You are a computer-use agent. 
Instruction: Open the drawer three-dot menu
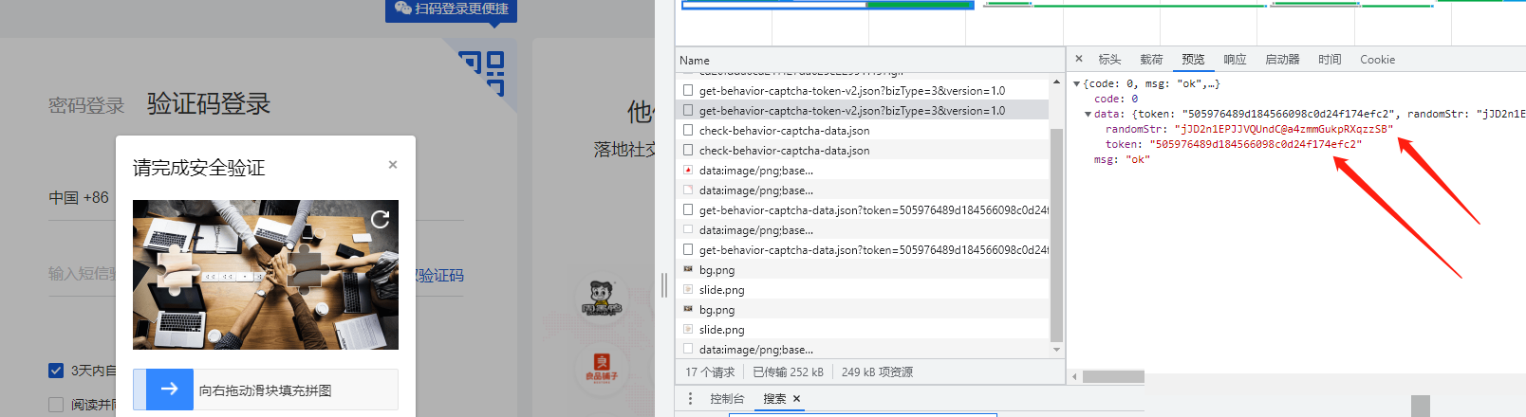pyautogui.click(x=690, y=399)
